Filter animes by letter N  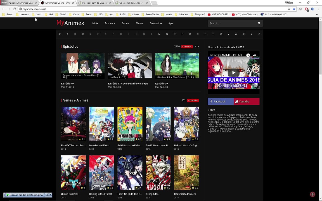[x=167, y=34]
